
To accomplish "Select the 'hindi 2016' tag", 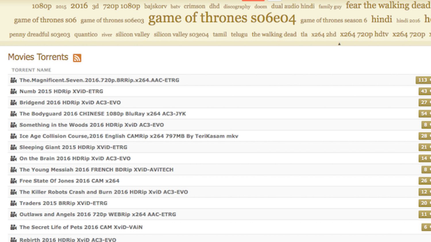I will point(408,21).
